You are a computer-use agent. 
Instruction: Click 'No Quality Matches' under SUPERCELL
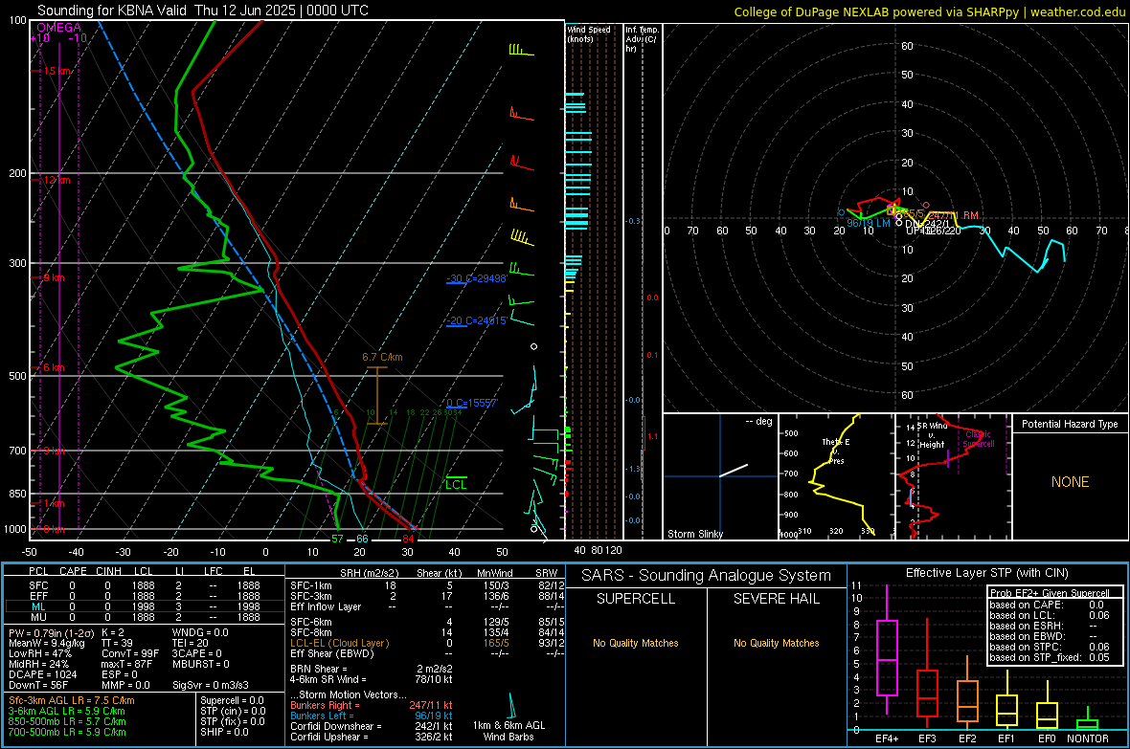[636, 643]
